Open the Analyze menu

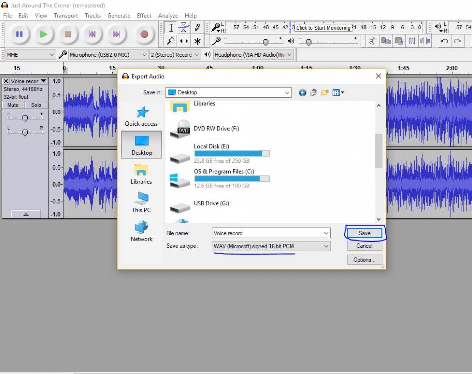[x=168, y=16]
